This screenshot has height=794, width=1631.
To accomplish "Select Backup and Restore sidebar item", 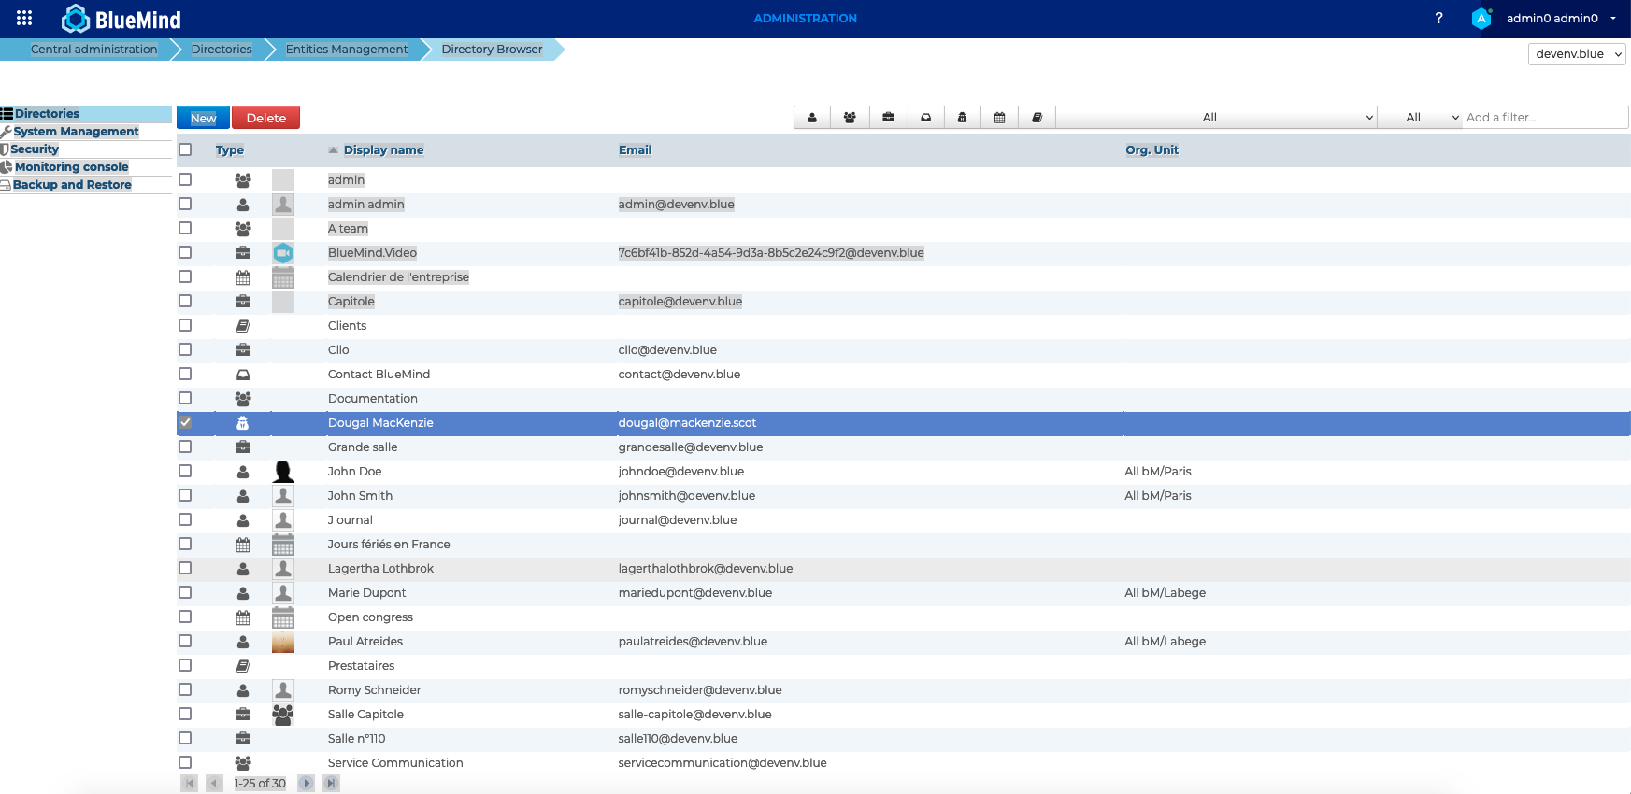I will 72,185.
